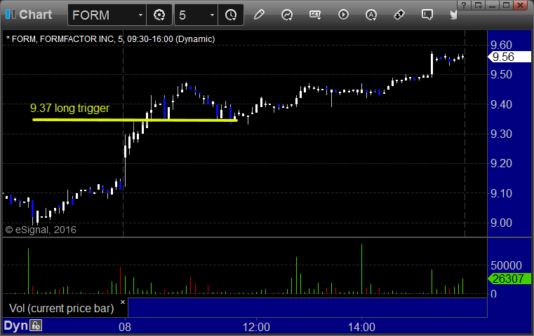
Task: Click the trade arrows diamond icon
Action: 399,15
